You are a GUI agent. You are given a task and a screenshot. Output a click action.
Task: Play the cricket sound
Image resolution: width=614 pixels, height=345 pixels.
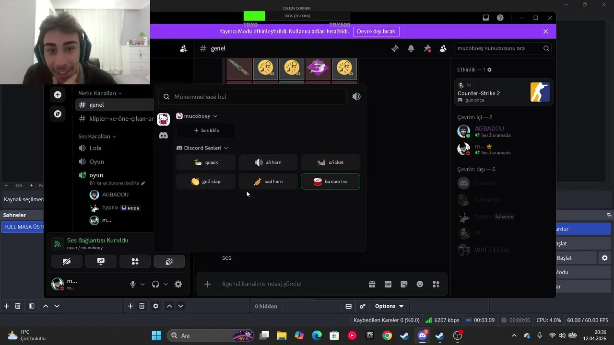pyautogui.click(x=331, y=162)
